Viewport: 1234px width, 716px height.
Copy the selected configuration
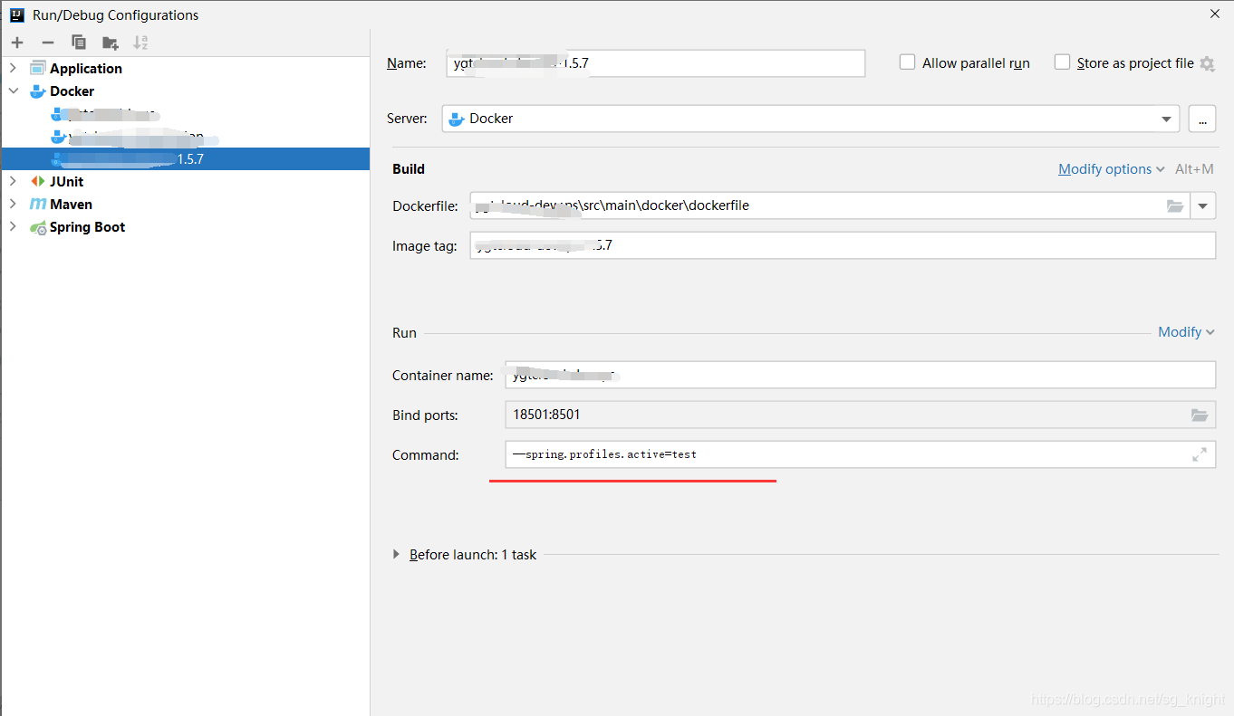78,42
